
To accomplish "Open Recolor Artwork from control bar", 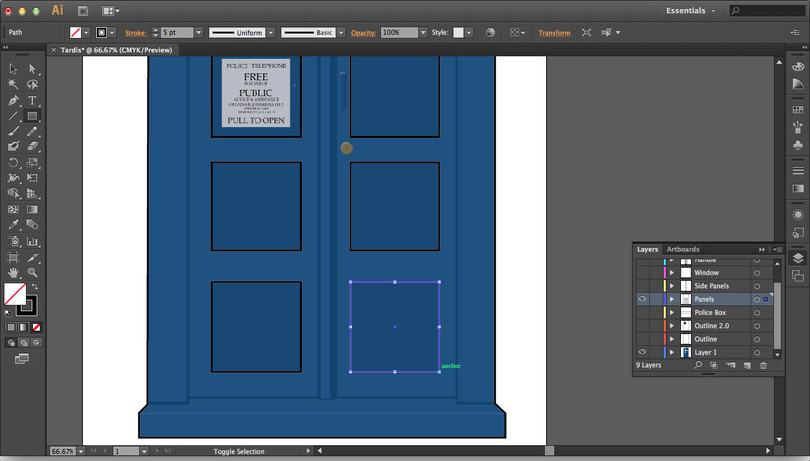I will click(x=490, y=32).
